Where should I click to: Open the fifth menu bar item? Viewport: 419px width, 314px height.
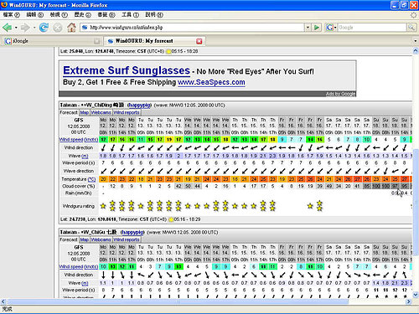point(106,15)
